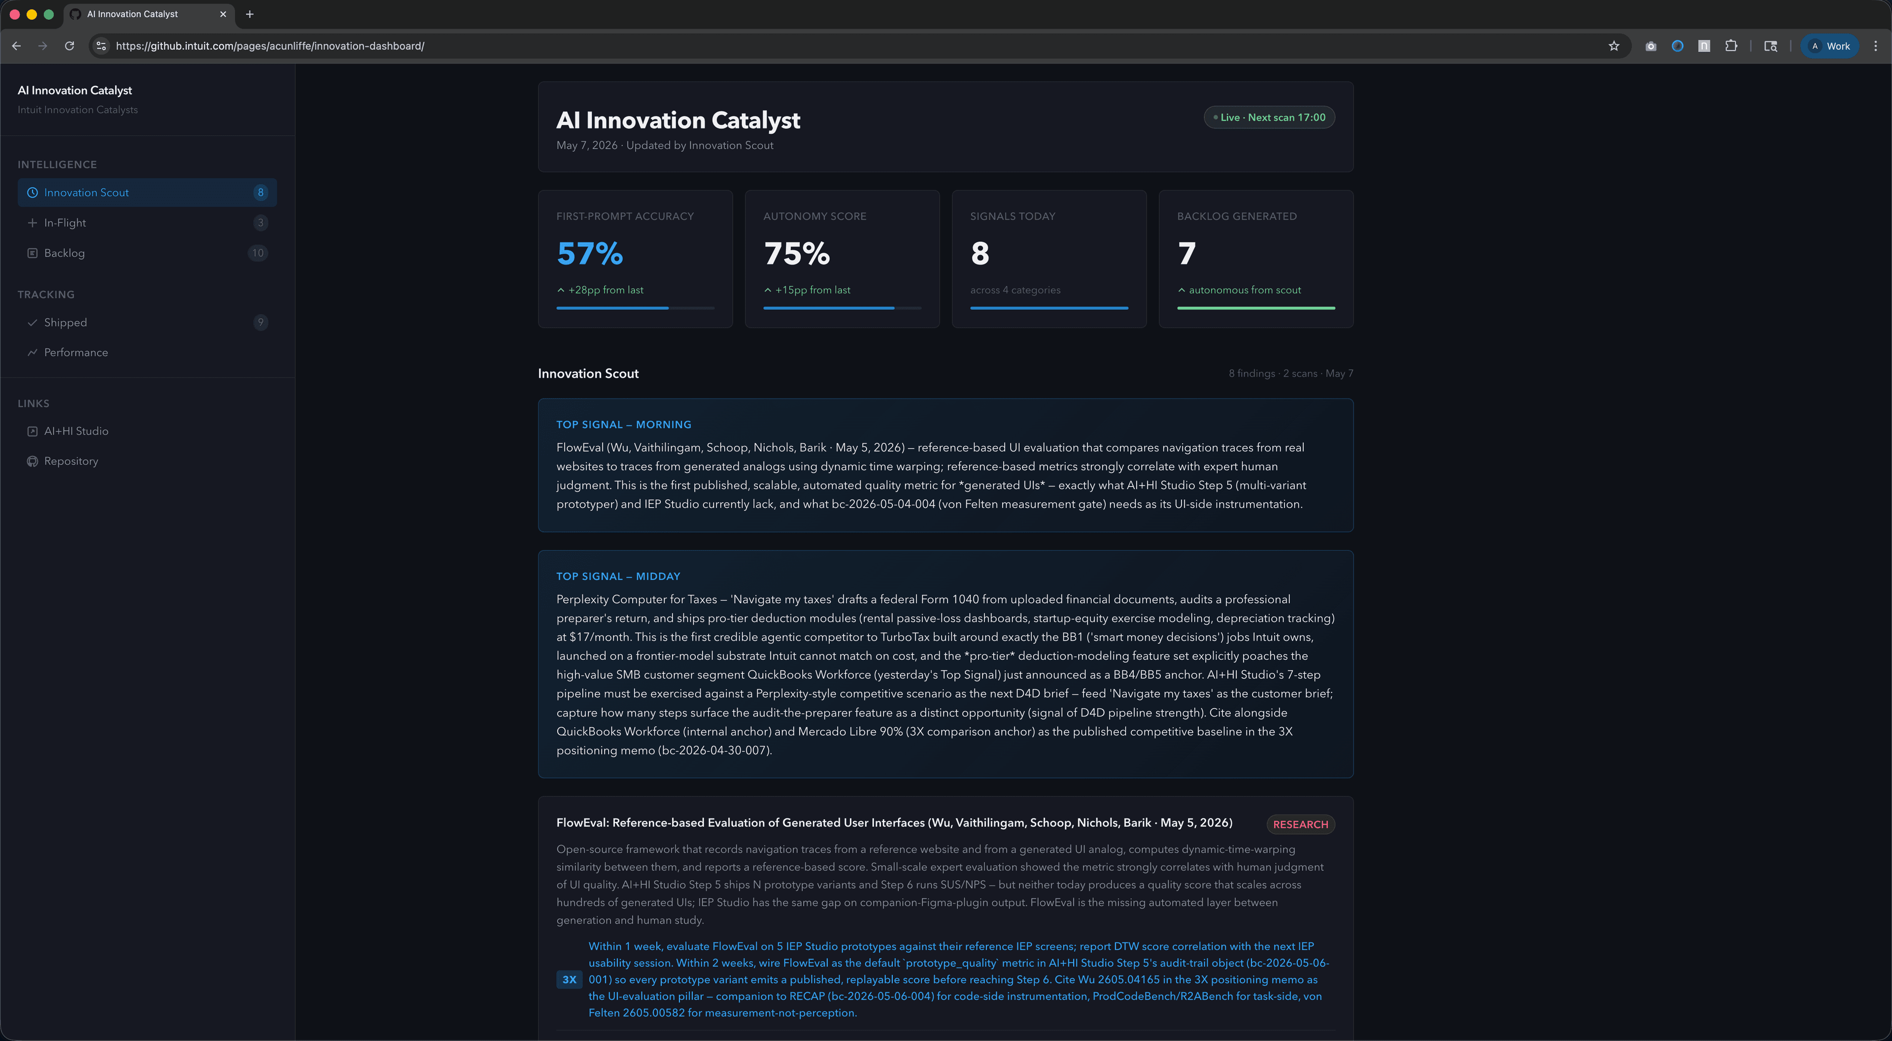
Task: Click the LINKS sidebar section label
Action: 34,404
